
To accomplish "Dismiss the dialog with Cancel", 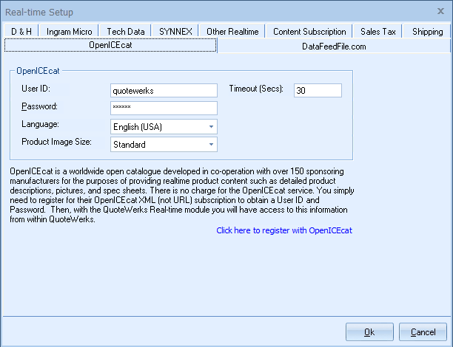I will (423, 332).
